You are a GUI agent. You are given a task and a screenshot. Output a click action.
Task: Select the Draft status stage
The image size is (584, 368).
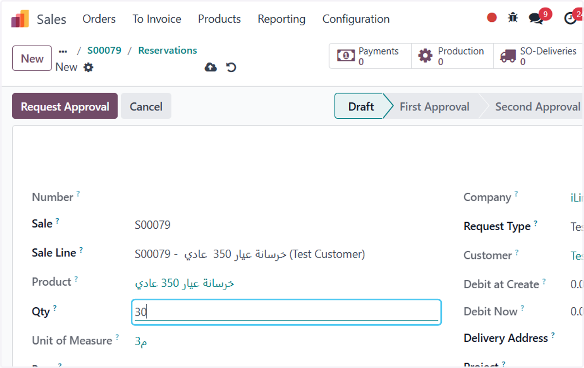point(361,107)
